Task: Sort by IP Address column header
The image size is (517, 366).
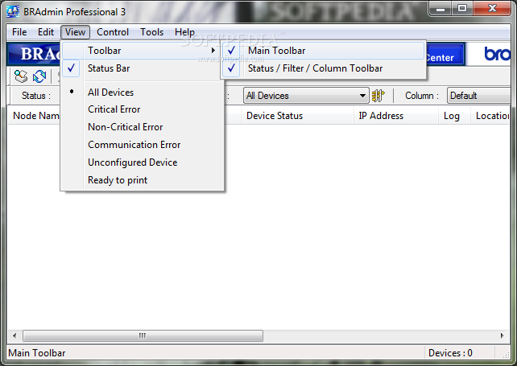Action: (x=396, y=116)
